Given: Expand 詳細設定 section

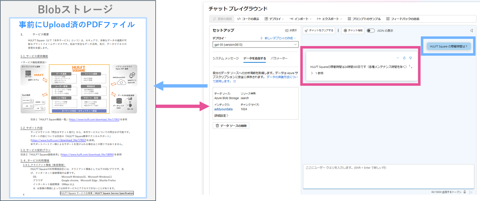Looking at the screenshot, I should click(x=221, y=116).
